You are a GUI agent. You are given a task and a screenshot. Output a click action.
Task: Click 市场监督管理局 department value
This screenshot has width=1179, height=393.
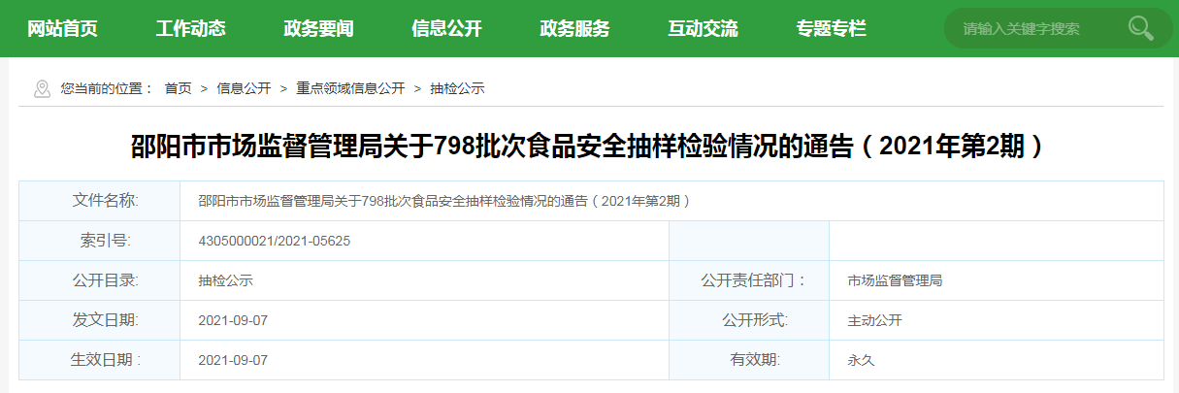tap(895, 280)
